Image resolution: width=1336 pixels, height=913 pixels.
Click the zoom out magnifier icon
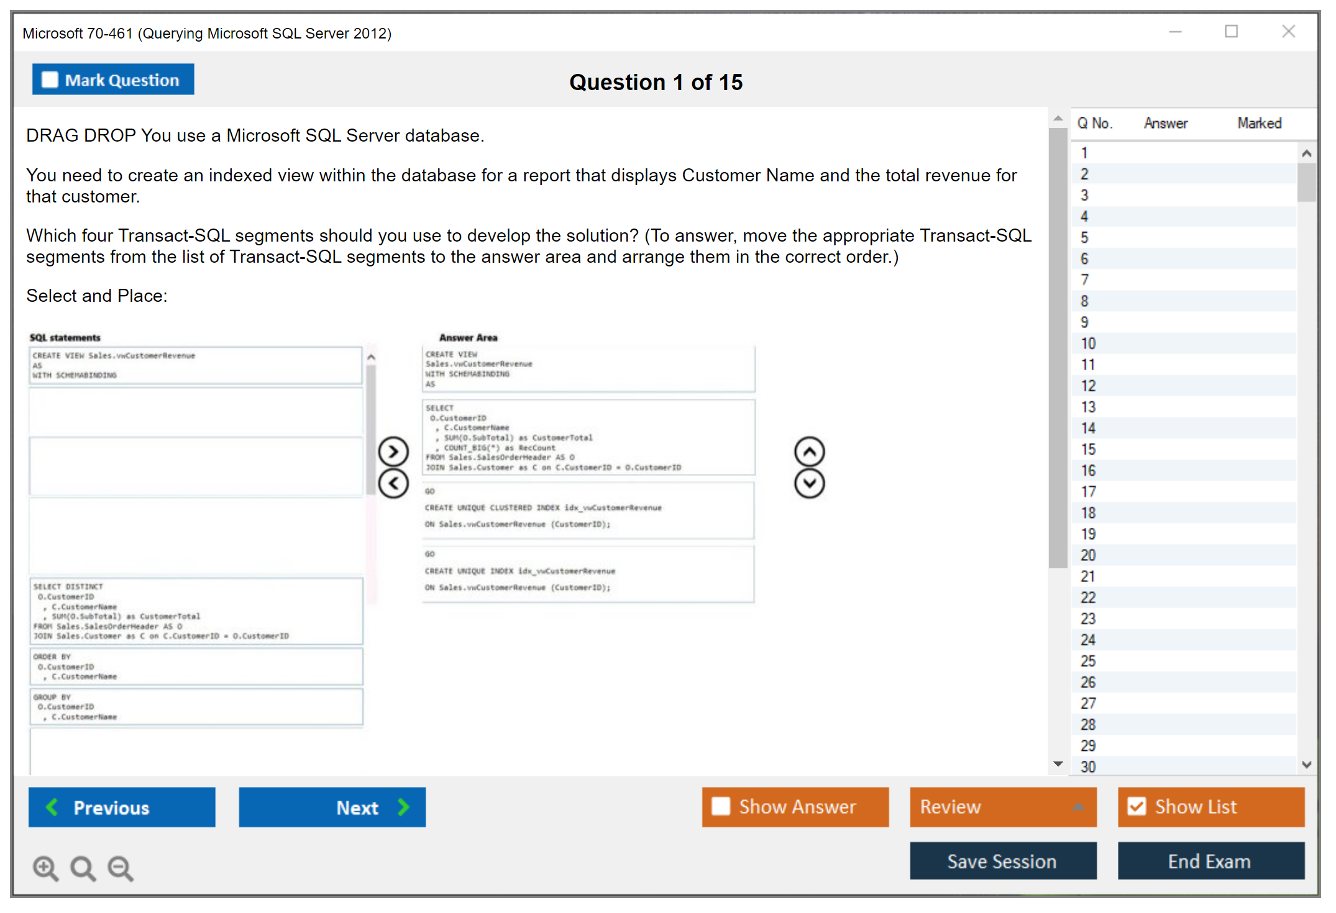[120, 868]
